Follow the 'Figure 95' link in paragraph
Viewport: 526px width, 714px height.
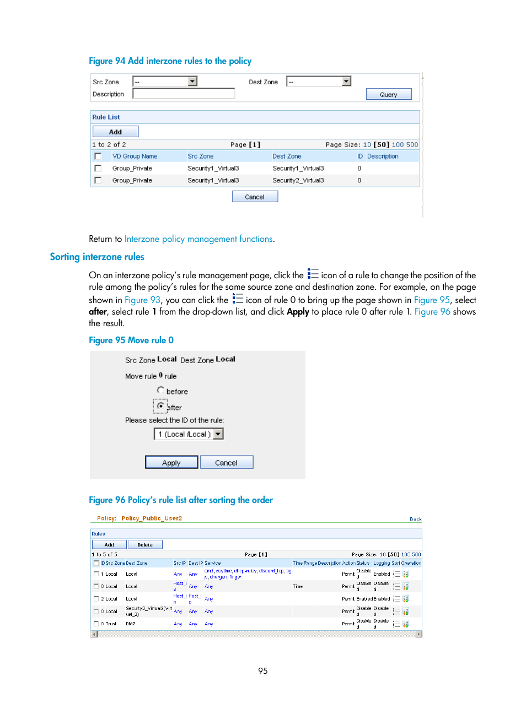click(x=432, y=300)
